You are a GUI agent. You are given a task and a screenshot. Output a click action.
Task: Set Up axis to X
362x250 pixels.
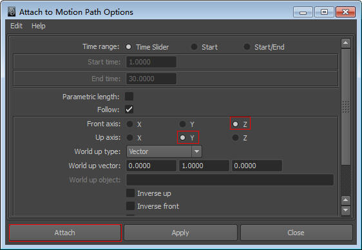coord(129,138)
